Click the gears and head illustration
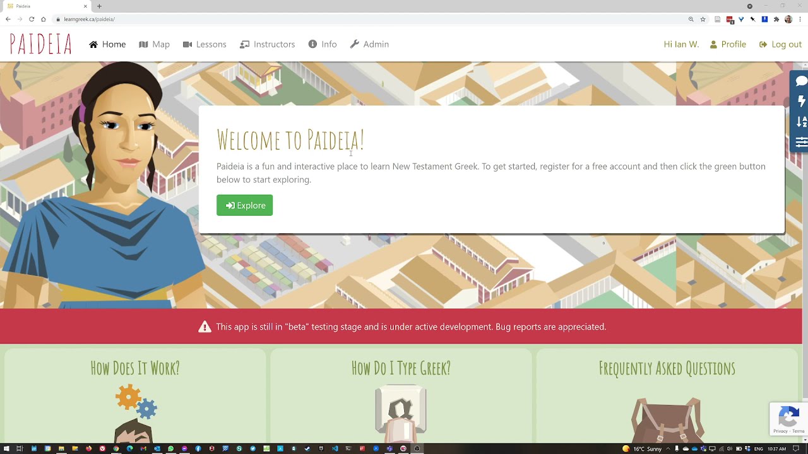Image resolution: width=808 pixels, height=454 pixels. pyautogui.click(x=135, y=413)
